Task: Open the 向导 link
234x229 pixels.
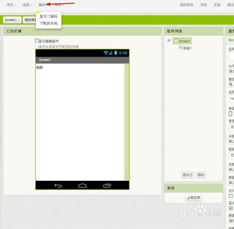Action: coord(204,5)
